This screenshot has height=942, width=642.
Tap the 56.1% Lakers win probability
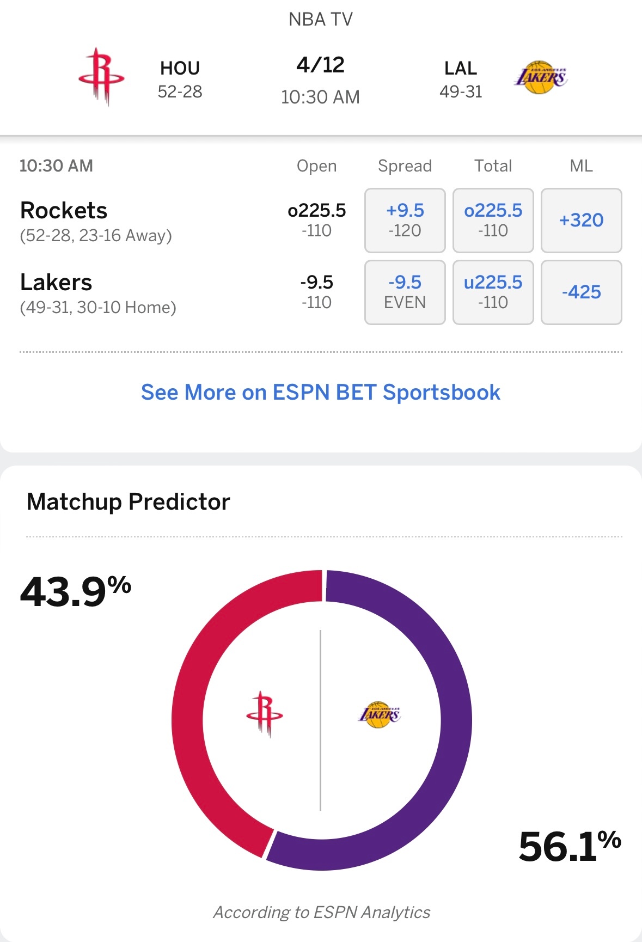[570, 846]
